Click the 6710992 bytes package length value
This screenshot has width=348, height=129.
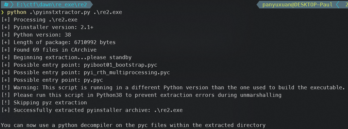(95, 42)
